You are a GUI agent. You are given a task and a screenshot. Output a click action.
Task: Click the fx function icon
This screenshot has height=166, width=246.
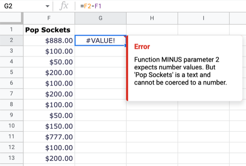point(64,7)
